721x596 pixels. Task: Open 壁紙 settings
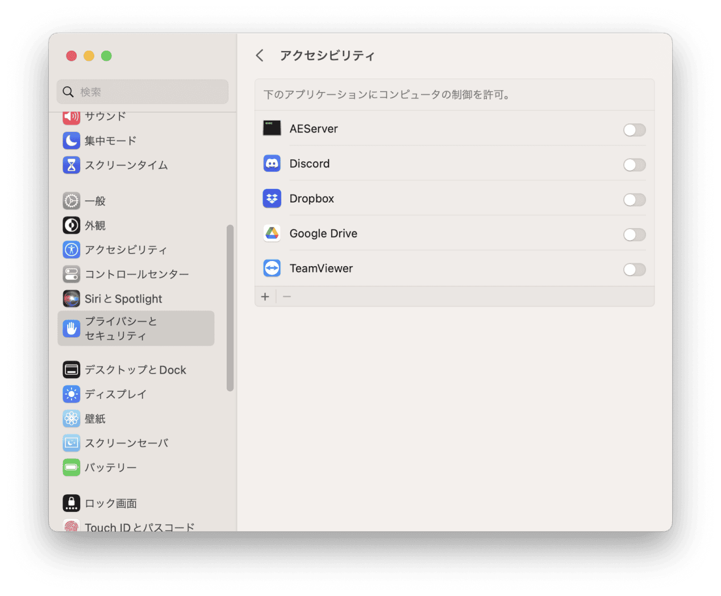[x=136, y=419]
